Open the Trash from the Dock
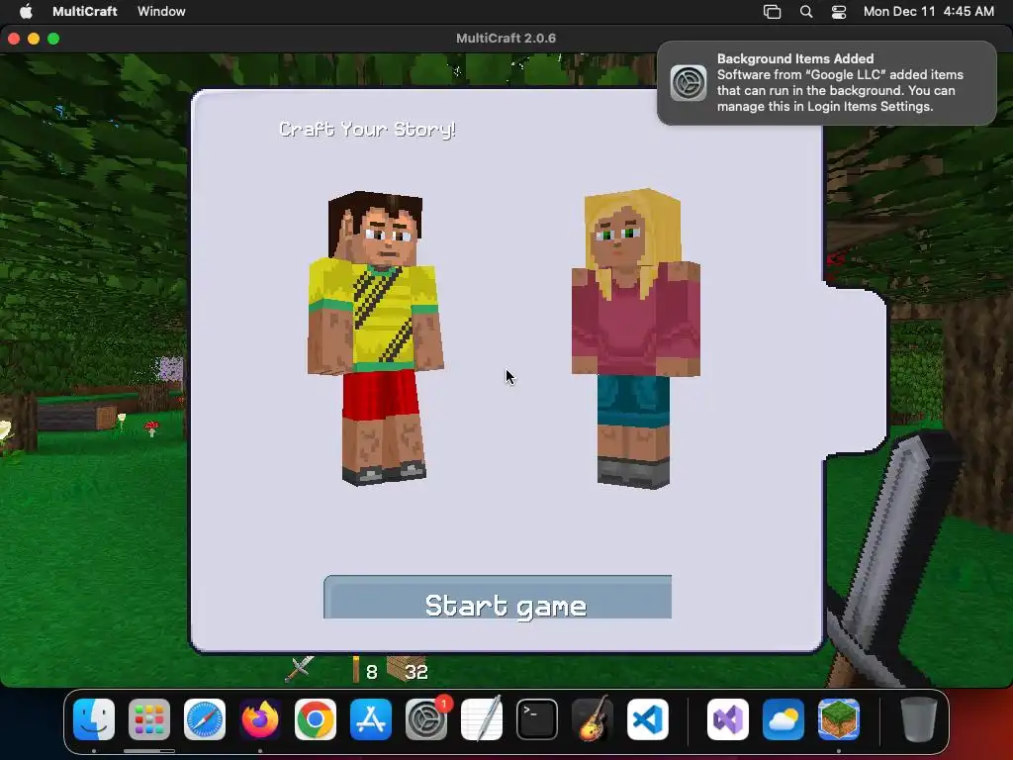The image size is (1013, 760). point(919,719)
